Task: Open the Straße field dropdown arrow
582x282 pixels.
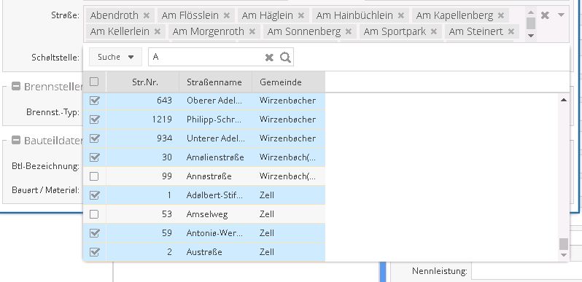Action: (x=562, y=15)
